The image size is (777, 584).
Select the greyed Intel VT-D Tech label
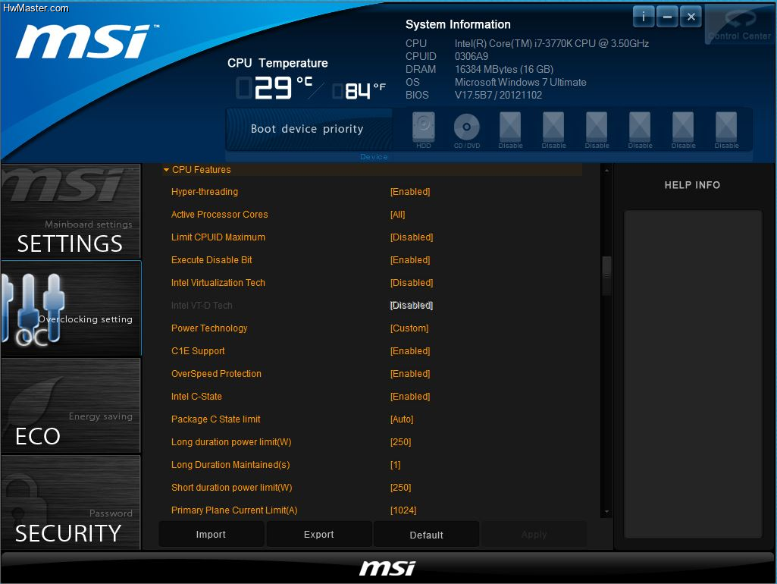[202, 306]
